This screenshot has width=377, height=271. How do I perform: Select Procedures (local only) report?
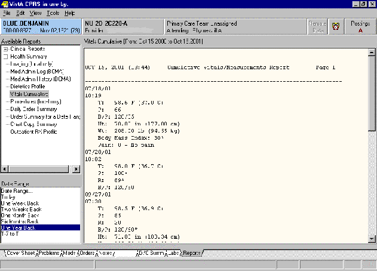36,101
